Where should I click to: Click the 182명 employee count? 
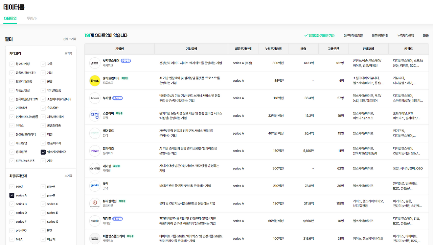pos(340,63)
